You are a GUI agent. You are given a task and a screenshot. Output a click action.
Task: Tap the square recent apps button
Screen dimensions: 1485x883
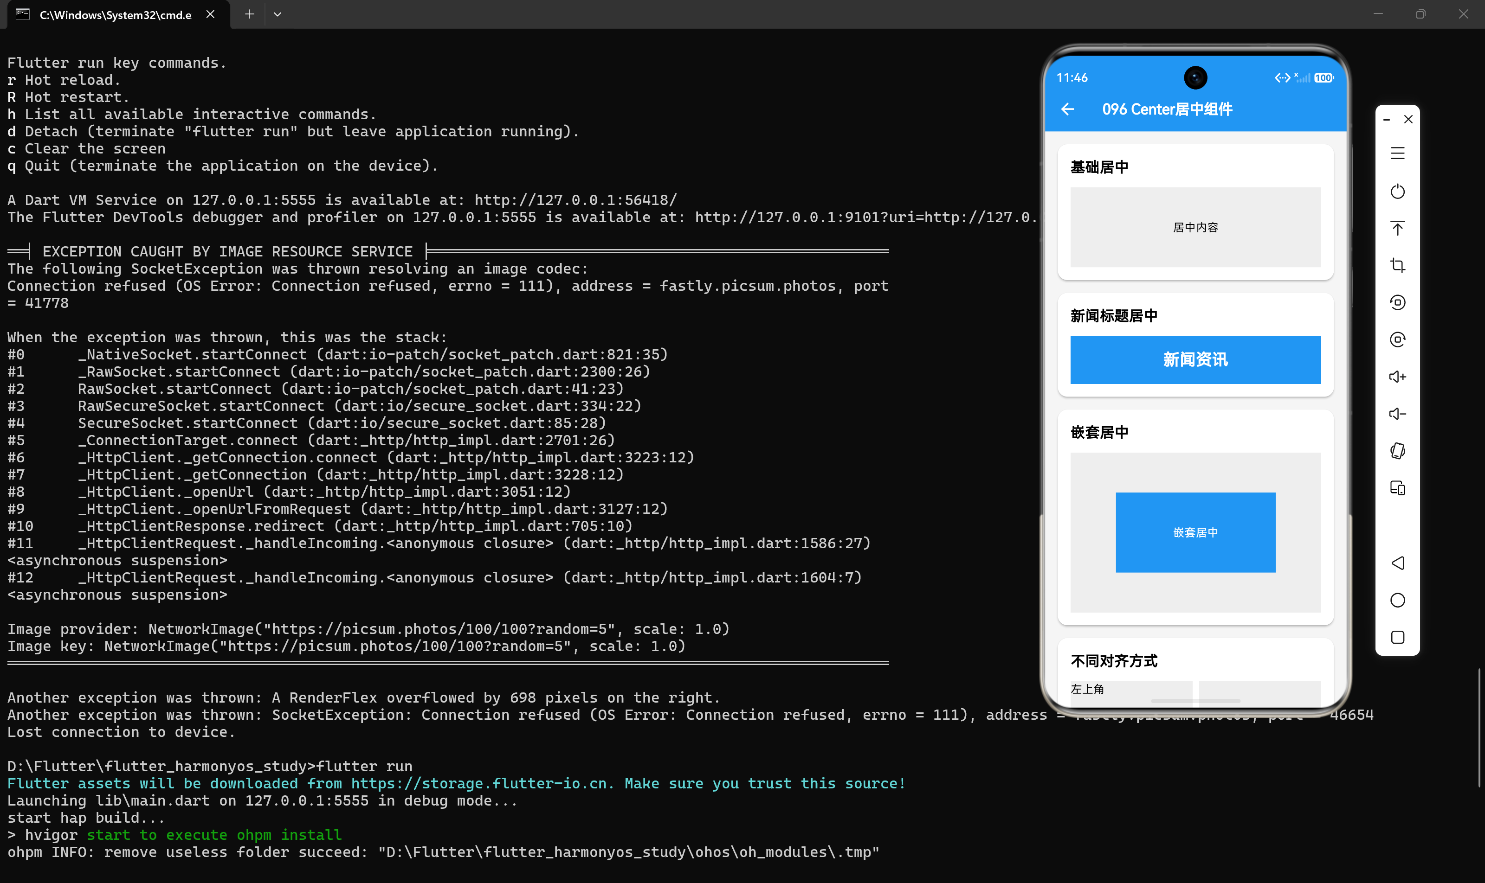click(x=1397, y=637)
